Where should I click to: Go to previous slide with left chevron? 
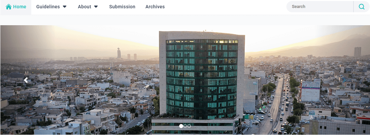coord(26,80)
